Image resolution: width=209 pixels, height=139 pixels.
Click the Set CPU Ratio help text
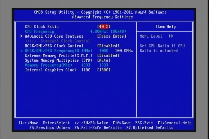pyautogui.click(x=162, y=48)
